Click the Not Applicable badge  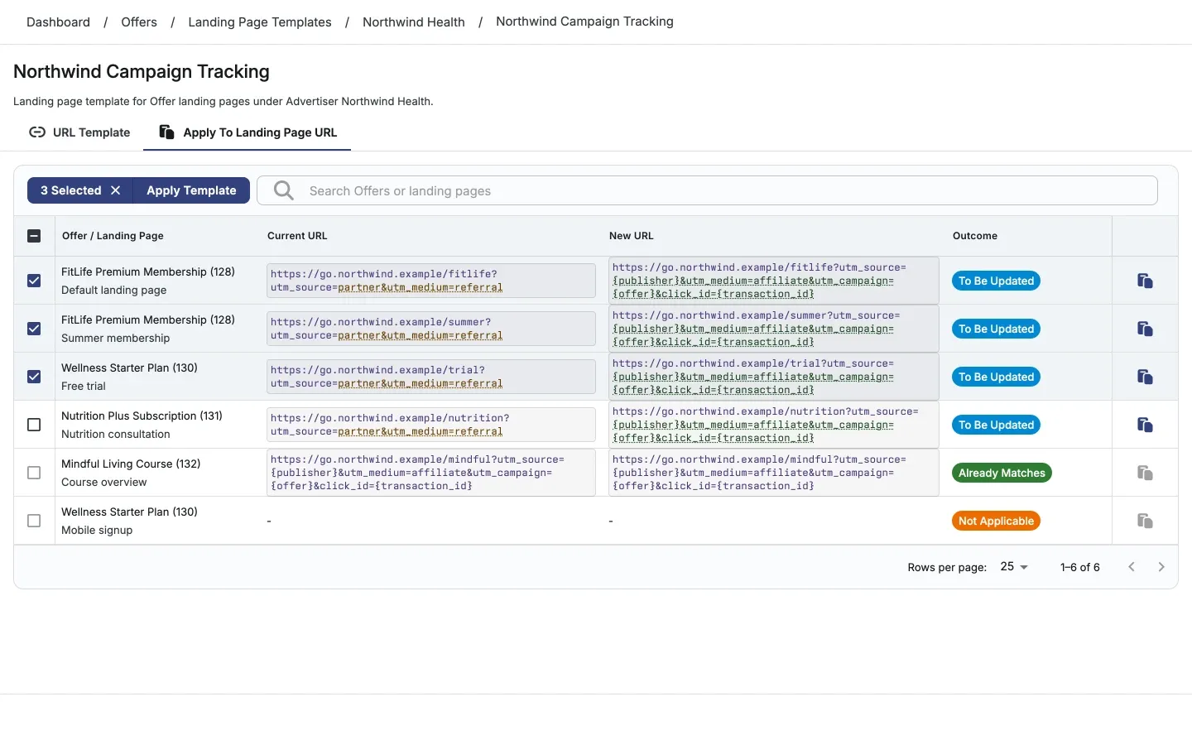coord(996,521)
